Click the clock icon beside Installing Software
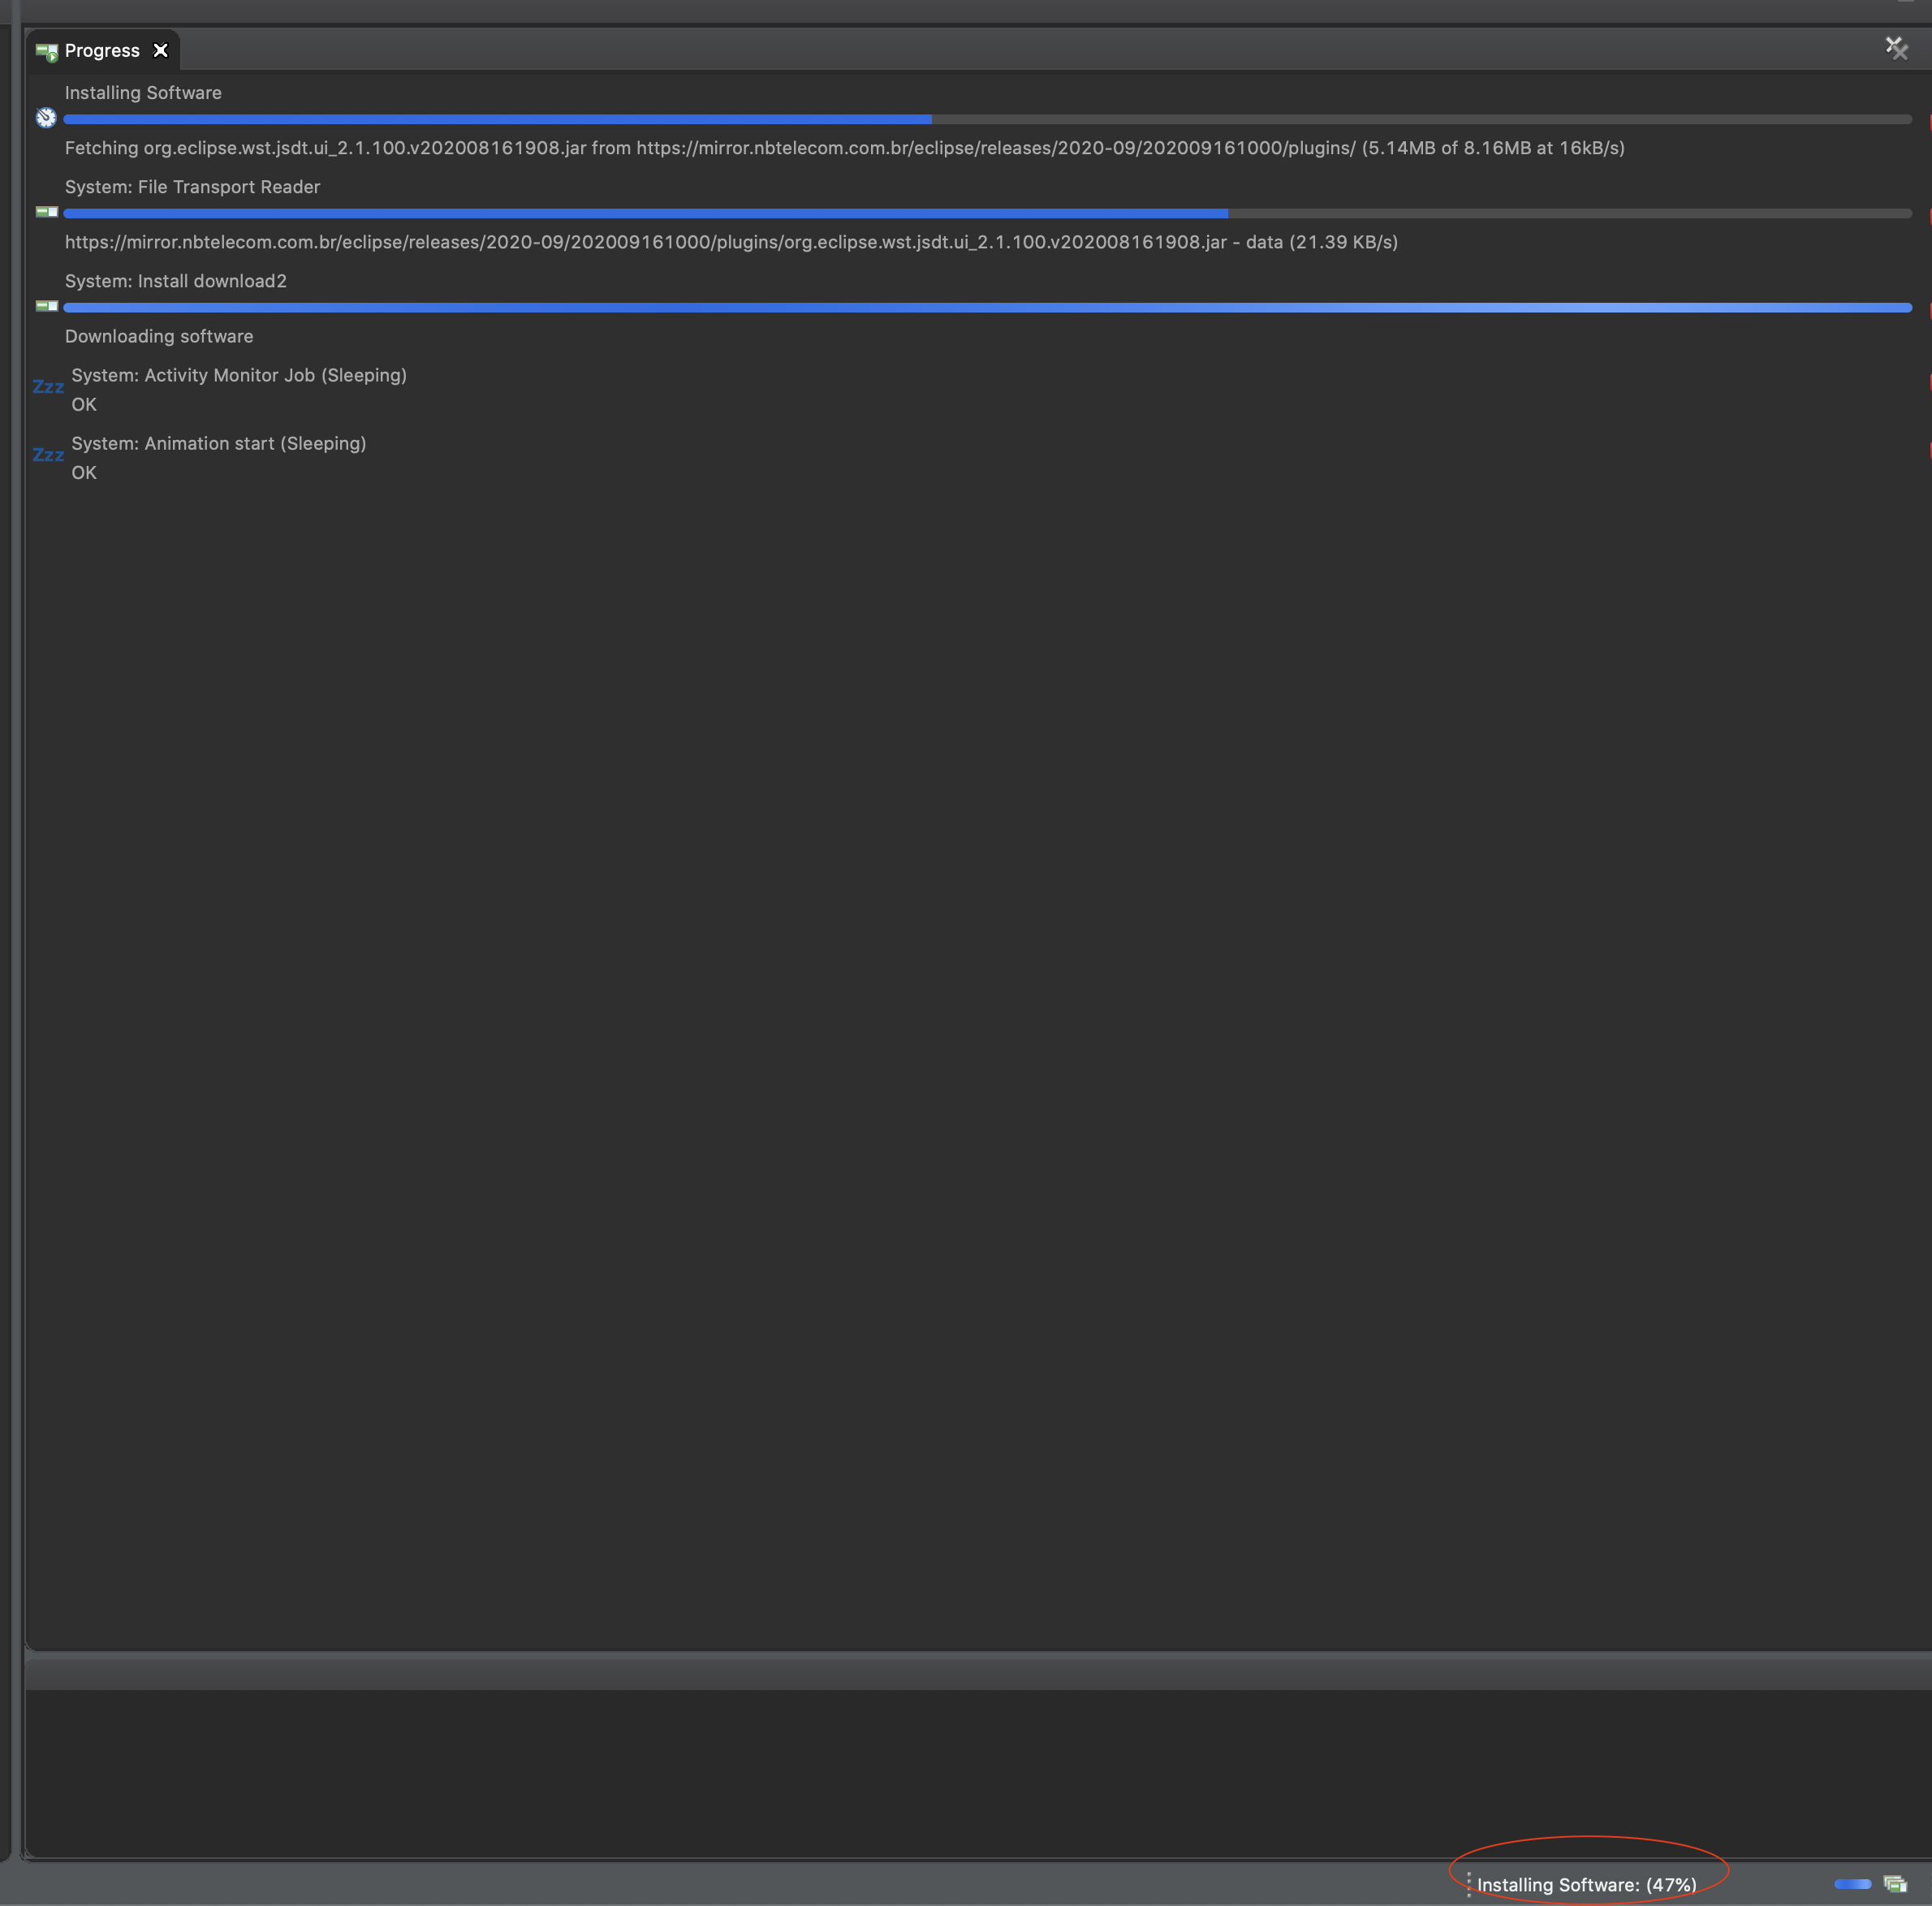 (46, 117)
